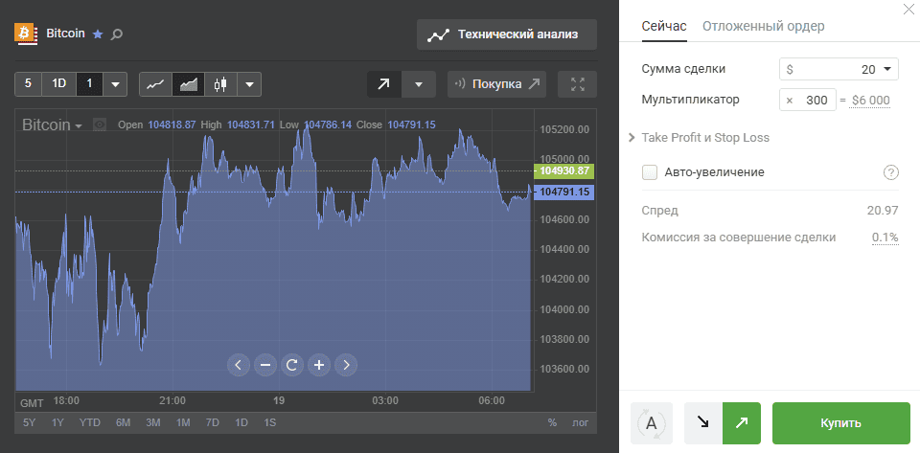This screenshot has width=920, height=453.
Task: Select the 6M range
Action: tap(123, 422)
